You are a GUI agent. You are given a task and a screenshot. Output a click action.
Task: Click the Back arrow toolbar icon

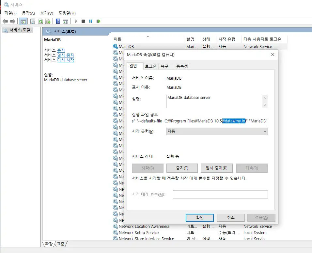5,21
